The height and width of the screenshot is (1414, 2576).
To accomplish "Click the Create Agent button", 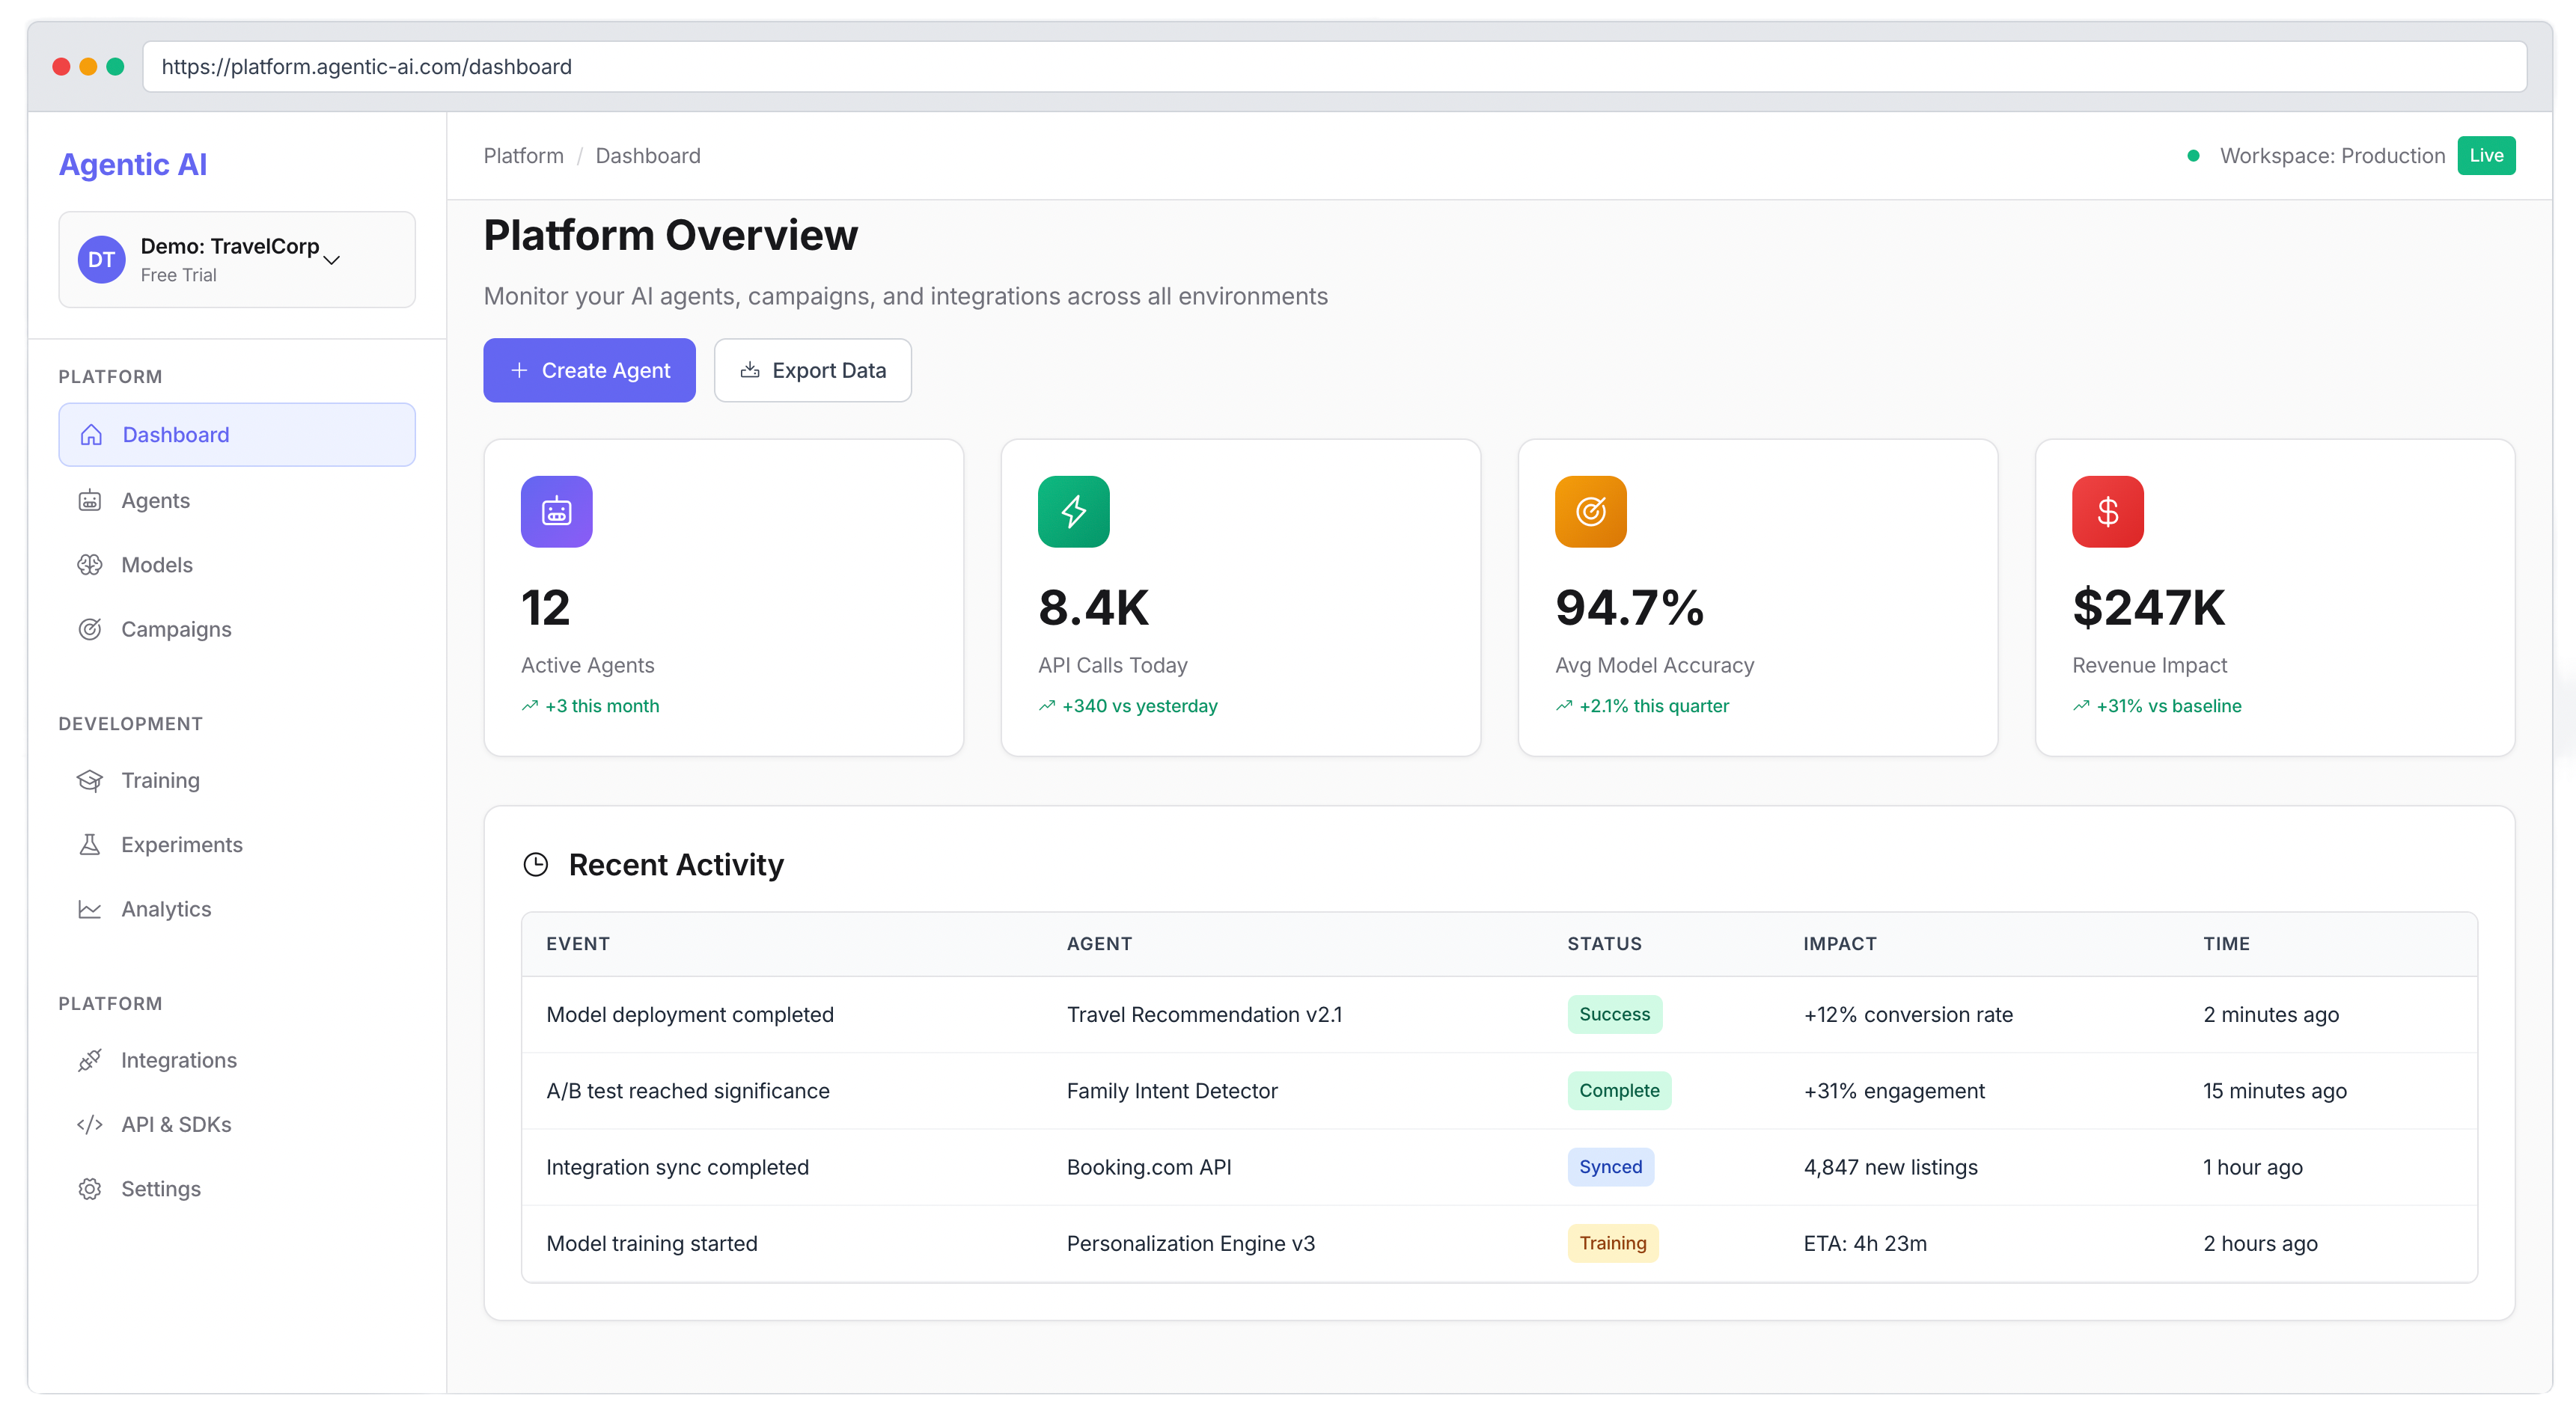I will 588,370.
